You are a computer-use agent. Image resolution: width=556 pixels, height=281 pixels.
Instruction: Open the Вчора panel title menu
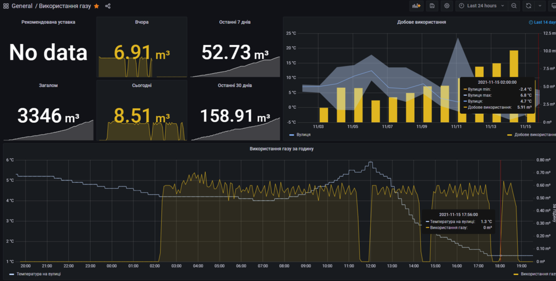pos(141,22)
